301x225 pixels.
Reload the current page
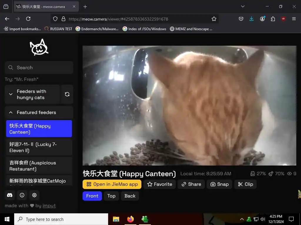[28, 19]
